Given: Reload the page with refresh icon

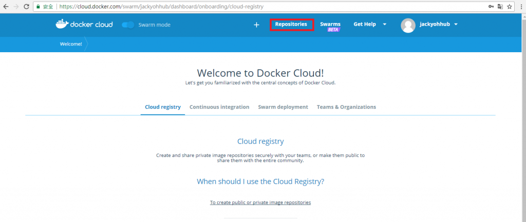Looking at the screenshot, I should coord(26,7).
